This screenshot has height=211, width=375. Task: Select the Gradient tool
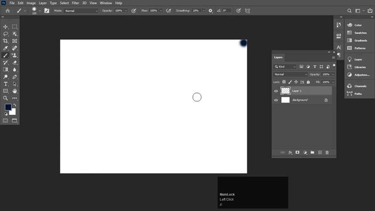coord(5,70)
